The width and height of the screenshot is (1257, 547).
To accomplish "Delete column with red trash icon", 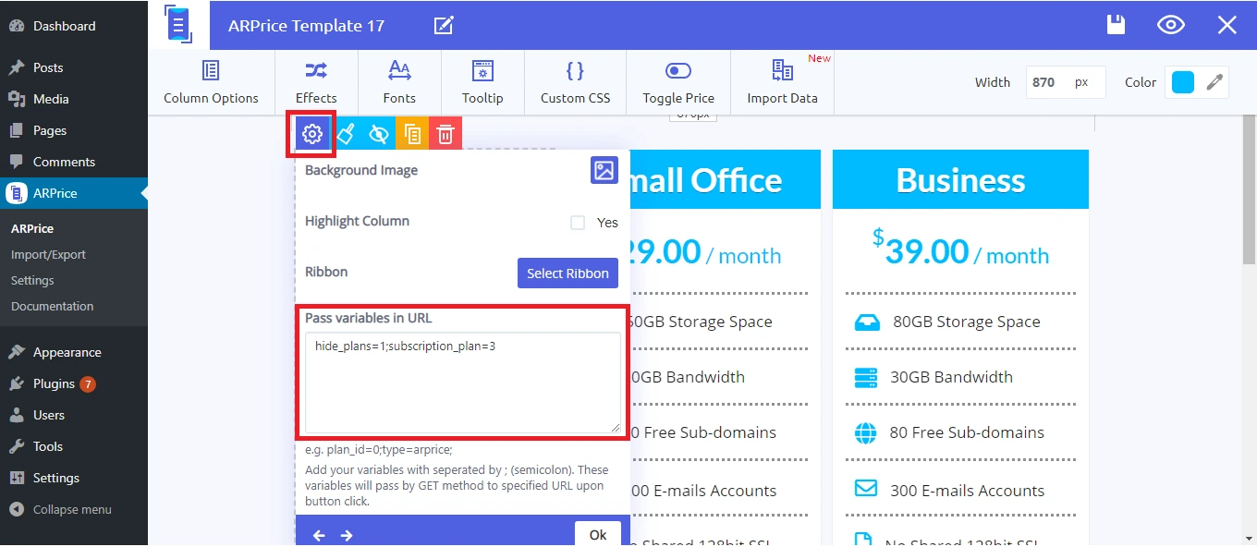I will point(445,134).
